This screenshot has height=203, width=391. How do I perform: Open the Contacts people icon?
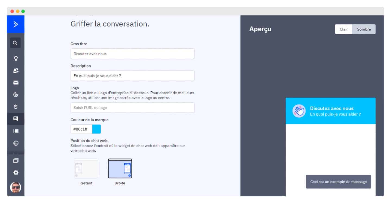pyautogui.click(x=16, y=71)
